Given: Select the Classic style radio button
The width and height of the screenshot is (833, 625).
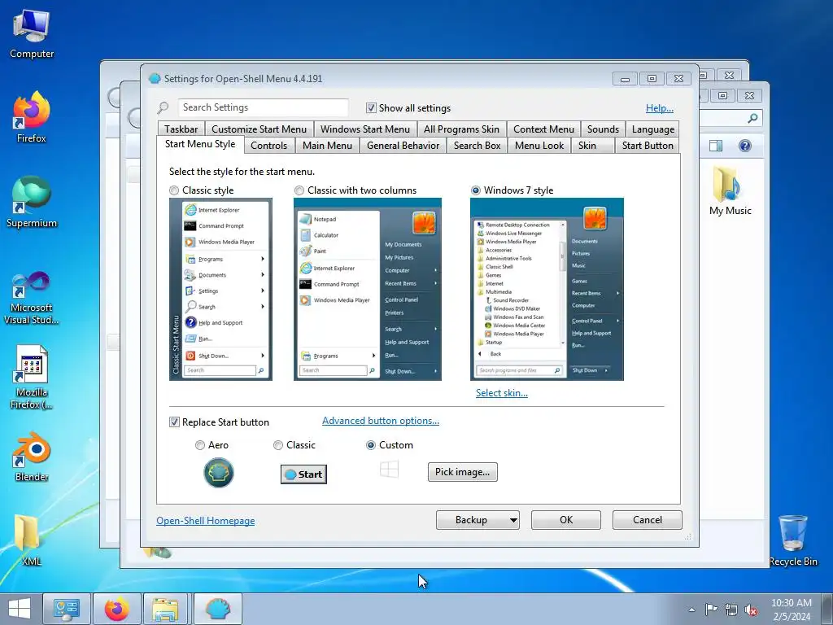Looking at the screenshot, I should point(174,190).
